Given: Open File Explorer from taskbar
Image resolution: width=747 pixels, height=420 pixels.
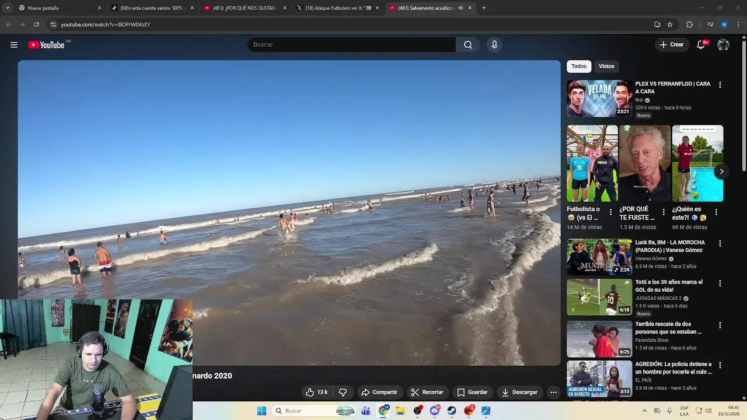Looking at the screenshot, I should click(x=400, y=411).
